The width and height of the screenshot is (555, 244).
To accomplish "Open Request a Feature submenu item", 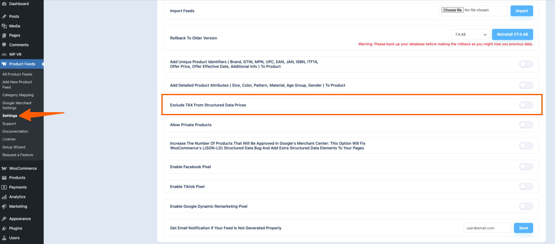I will point(18,155).
